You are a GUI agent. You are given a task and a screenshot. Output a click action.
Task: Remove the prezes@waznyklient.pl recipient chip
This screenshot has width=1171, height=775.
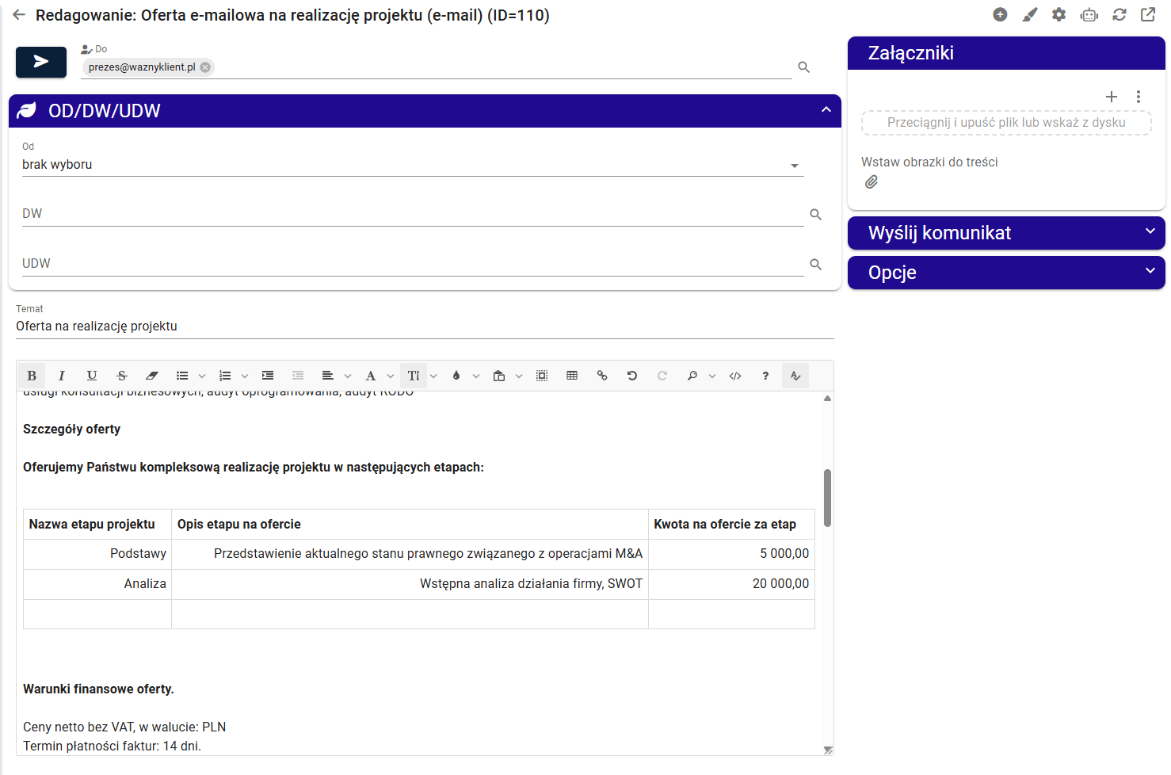205,67
